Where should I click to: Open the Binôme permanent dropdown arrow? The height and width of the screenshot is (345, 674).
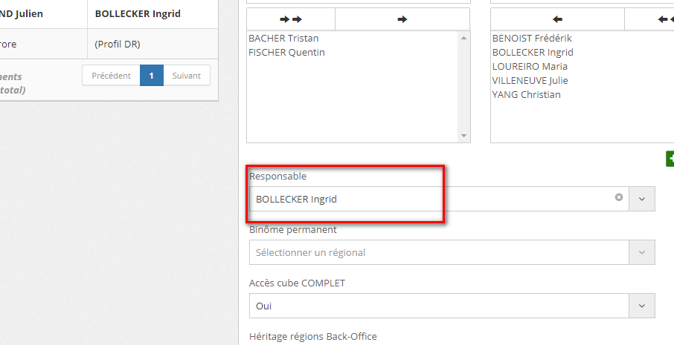click(642, 252)
